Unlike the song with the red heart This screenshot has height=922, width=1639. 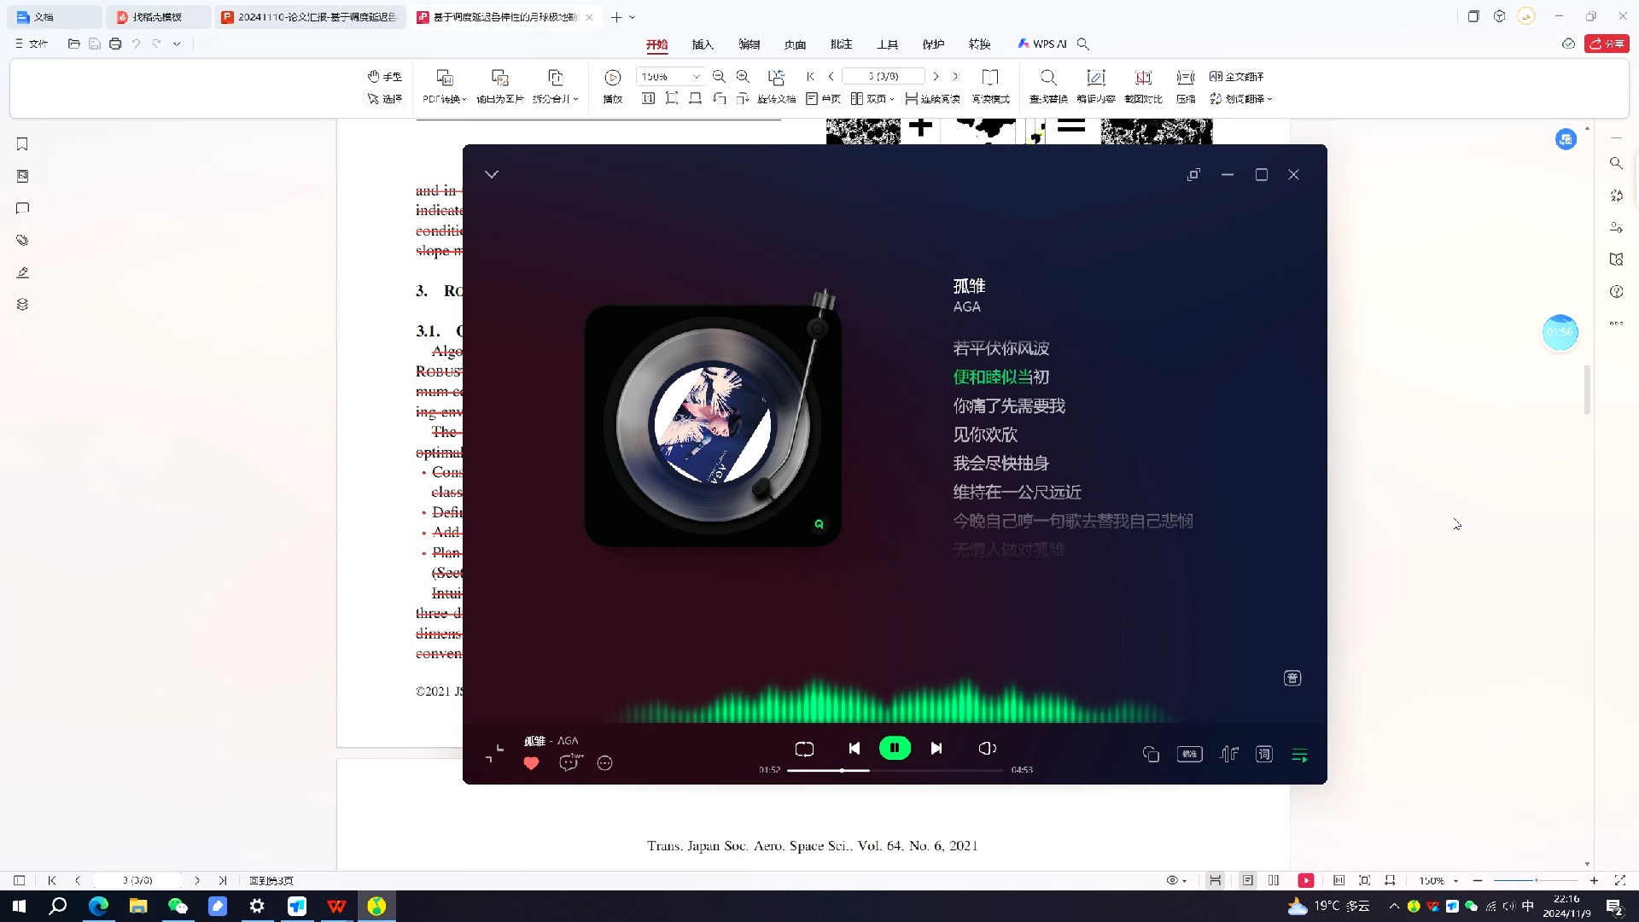coord(531,763)
